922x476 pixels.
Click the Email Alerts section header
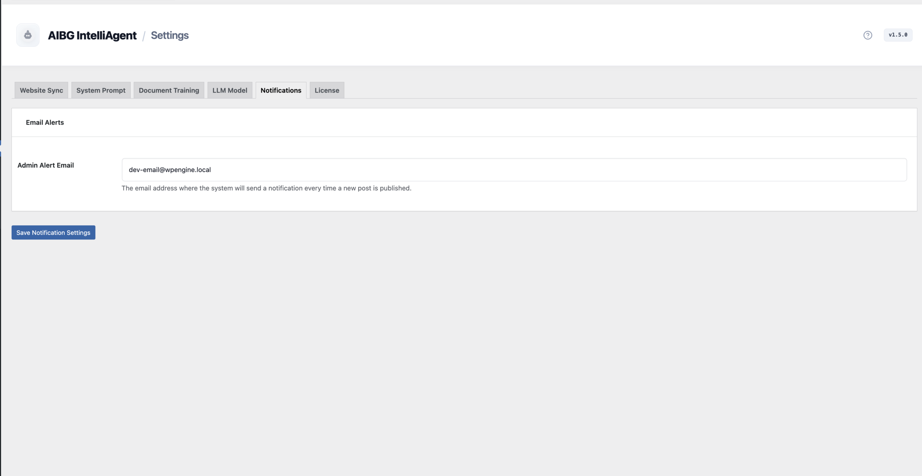click(45, 122)
